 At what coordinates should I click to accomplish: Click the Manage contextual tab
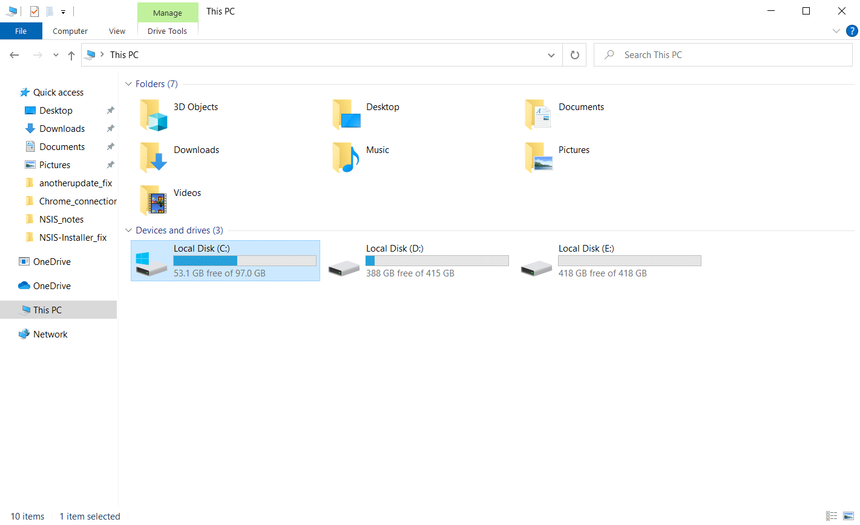pos(168,13)
